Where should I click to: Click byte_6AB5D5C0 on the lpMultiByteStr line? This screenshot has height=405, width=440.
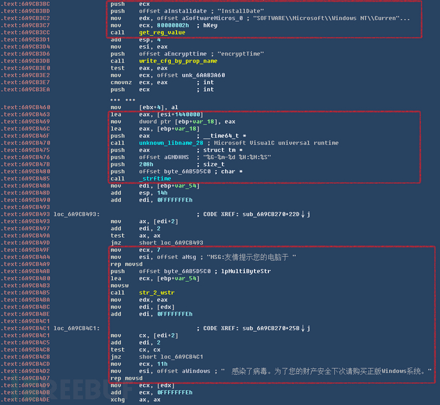coord(187,272)
